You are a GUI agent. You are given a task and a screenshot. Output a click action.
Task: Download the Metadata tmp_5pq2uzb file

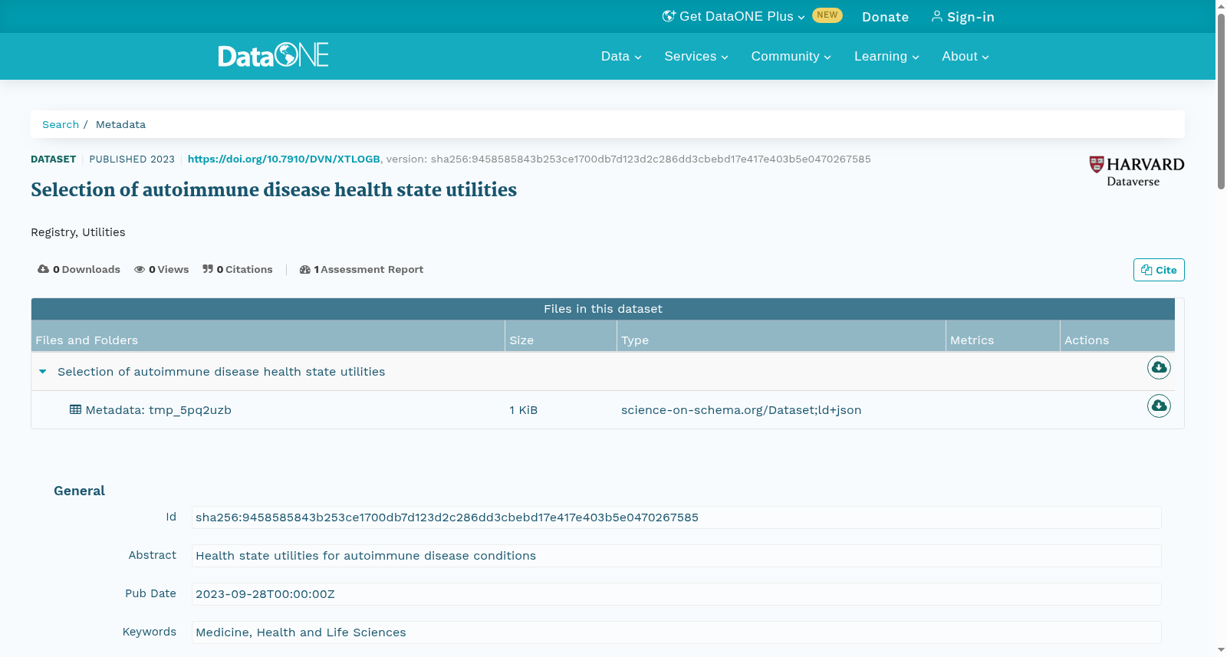tap(1159, 406)
